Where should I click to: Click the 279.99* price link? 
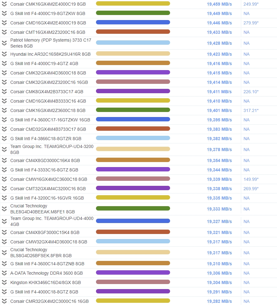251,23
